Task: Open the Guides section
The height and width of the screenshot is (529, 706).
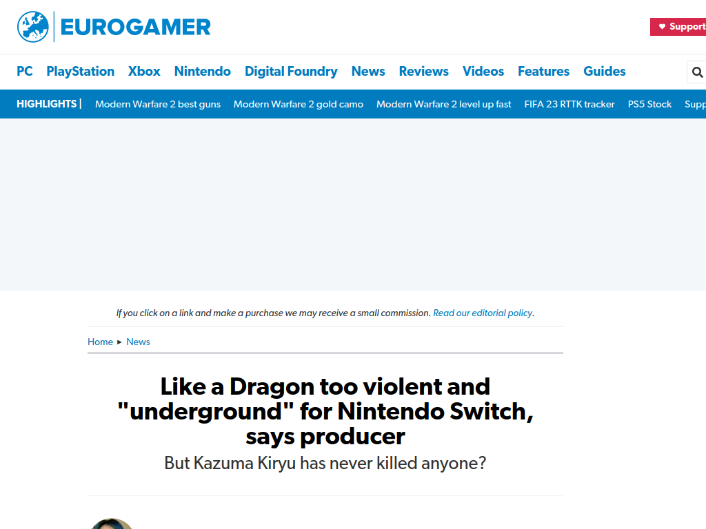Action: coord(604,71)
